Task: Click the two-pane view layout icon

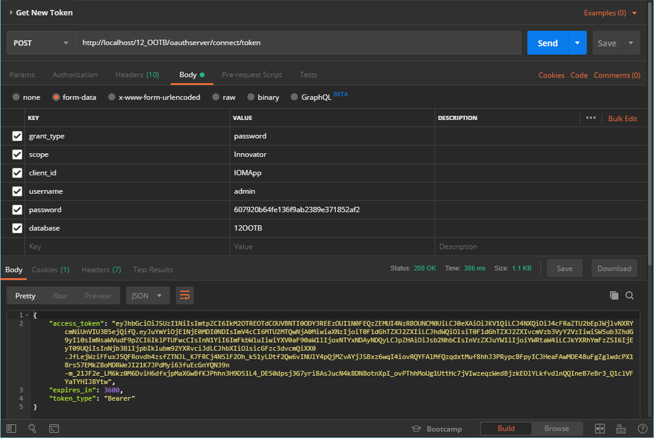Action: 600,429
